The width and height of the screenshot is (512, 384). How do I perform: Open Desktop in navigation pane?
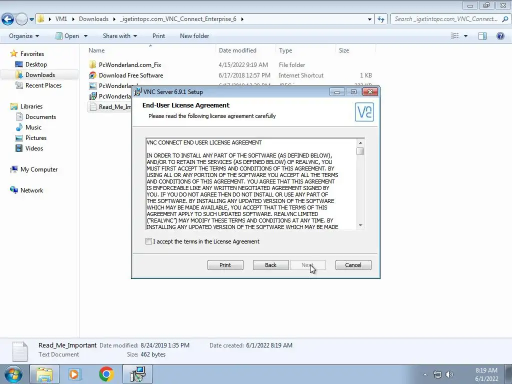[36, 64]
